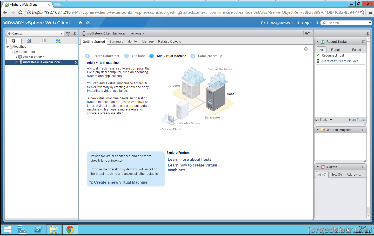Select the Hosts and Clusters inventory view icon
The width and height of the screenshot is (374, 236).
(x=14, y=41)
